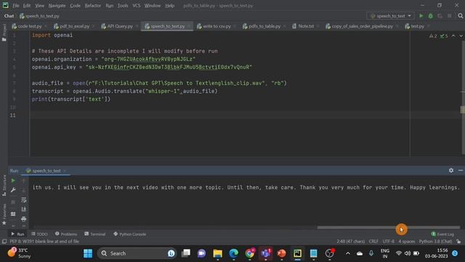Open Microsoft Edge from the taskbar
Image resolution: width=465 pixels, height=262 pixels.
pyautogui.click(x=234, y=253)
